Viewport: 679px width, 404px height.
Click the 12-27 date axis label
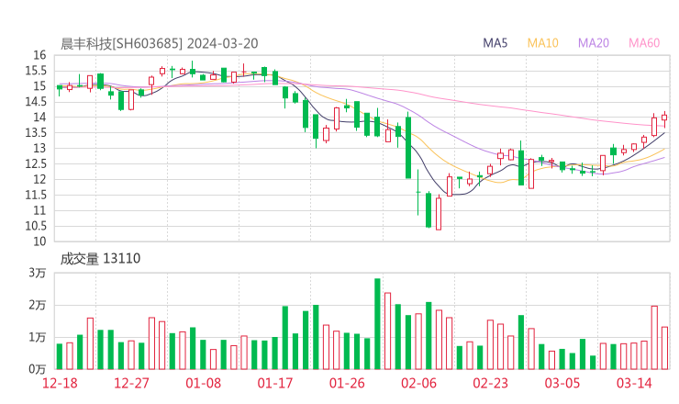(131, 383)
